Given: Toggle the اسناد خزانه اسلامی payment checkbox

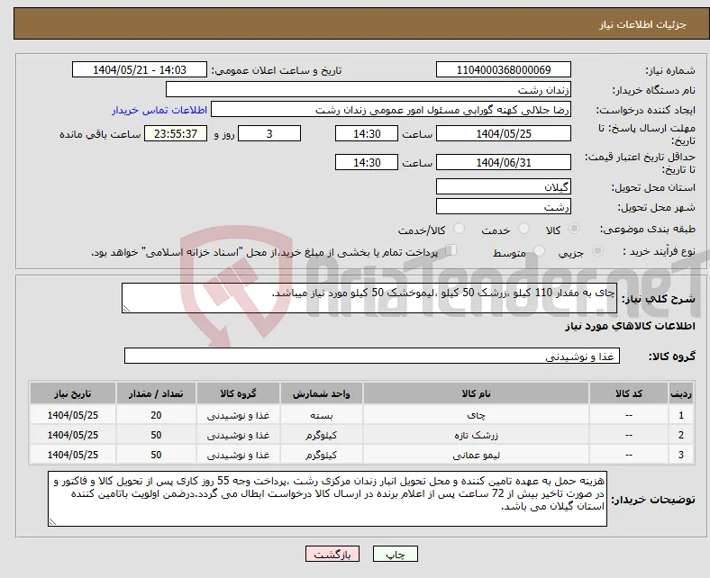Looking at the screenshot, I should tap(451, 250).
